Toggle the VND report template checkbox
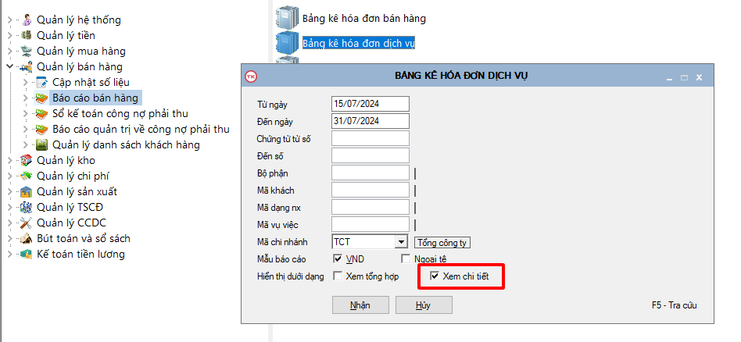The image size is (741, 342). click(338, 258)
